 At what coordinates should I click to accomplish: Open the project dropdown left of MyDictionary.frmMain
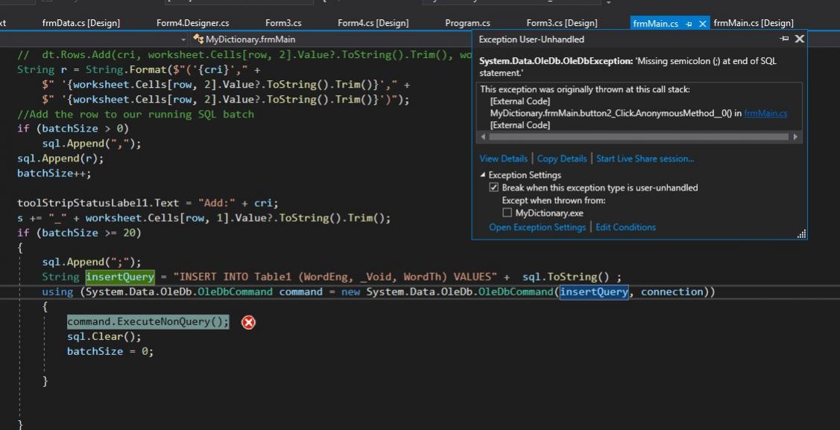click(184, 39)
